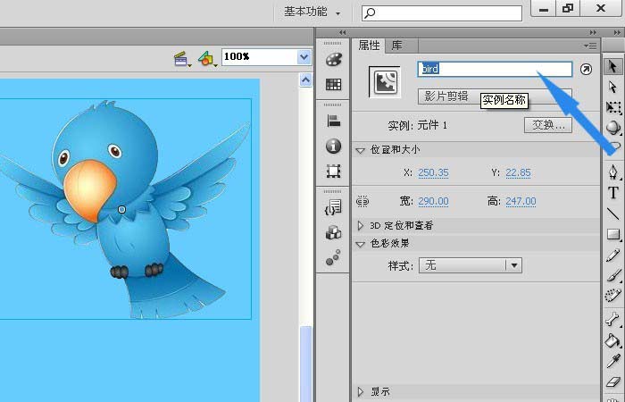Screen dimensions: 625x402
Task: Open the 影片剪辑 instance type dropdown
Action: [495, 96]
